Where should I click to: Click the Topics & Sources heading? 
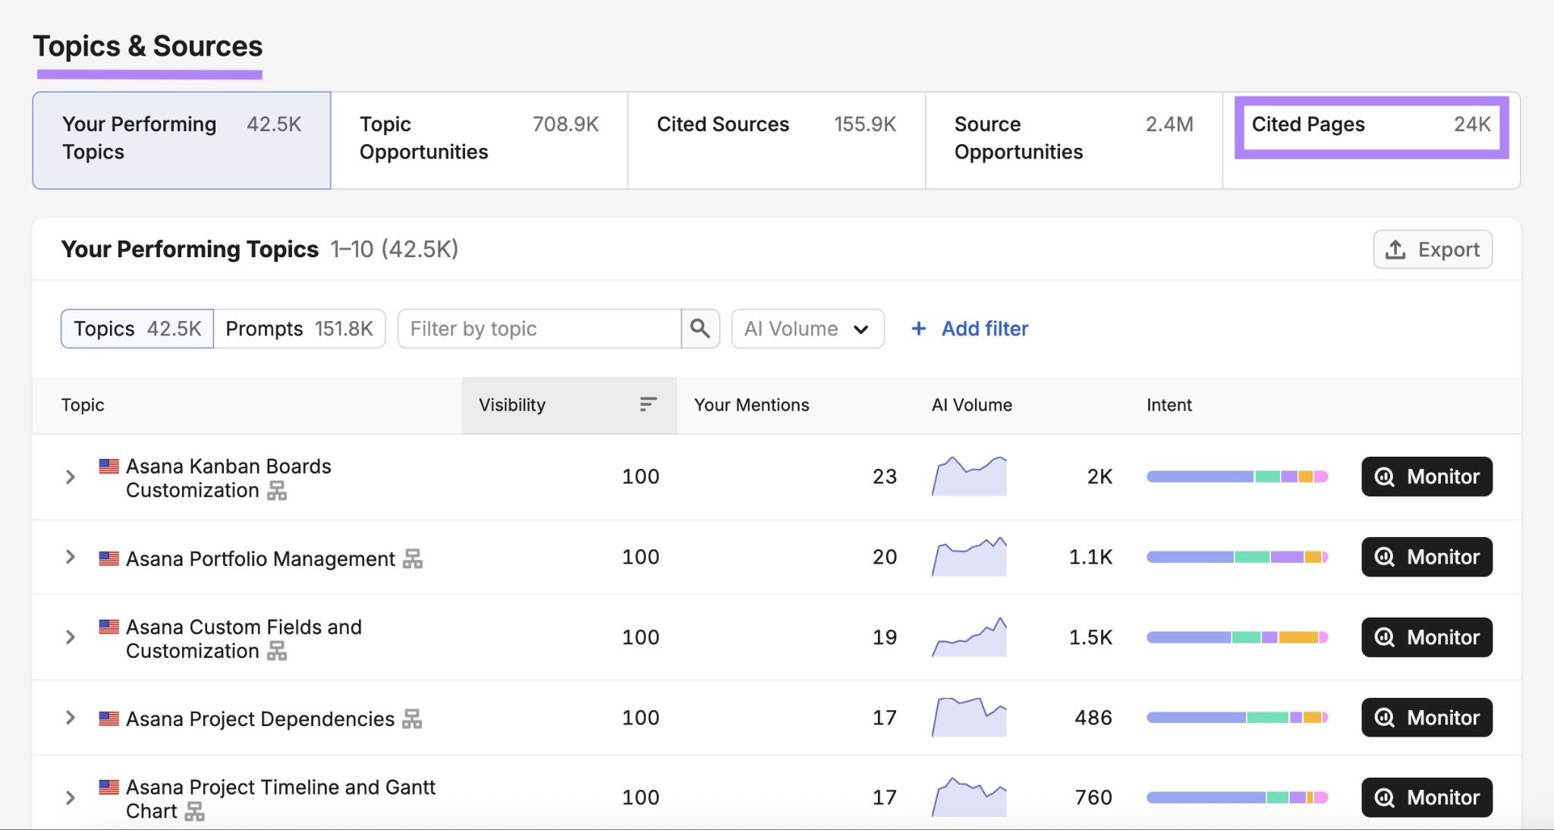pos(148,46)
